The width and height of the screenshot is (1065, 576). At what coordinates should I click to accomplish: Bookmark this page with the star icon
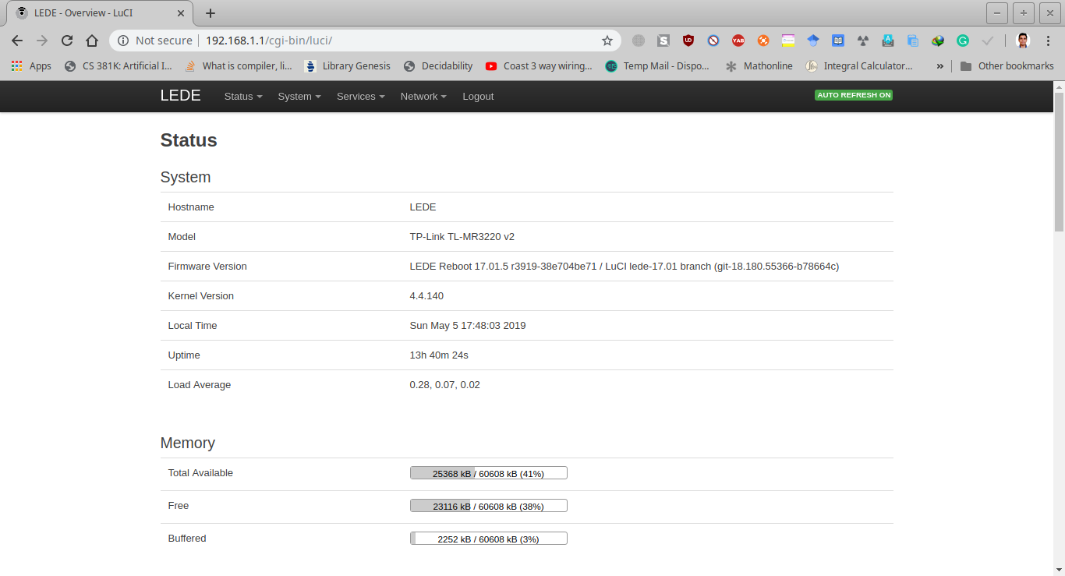point(607,41)
